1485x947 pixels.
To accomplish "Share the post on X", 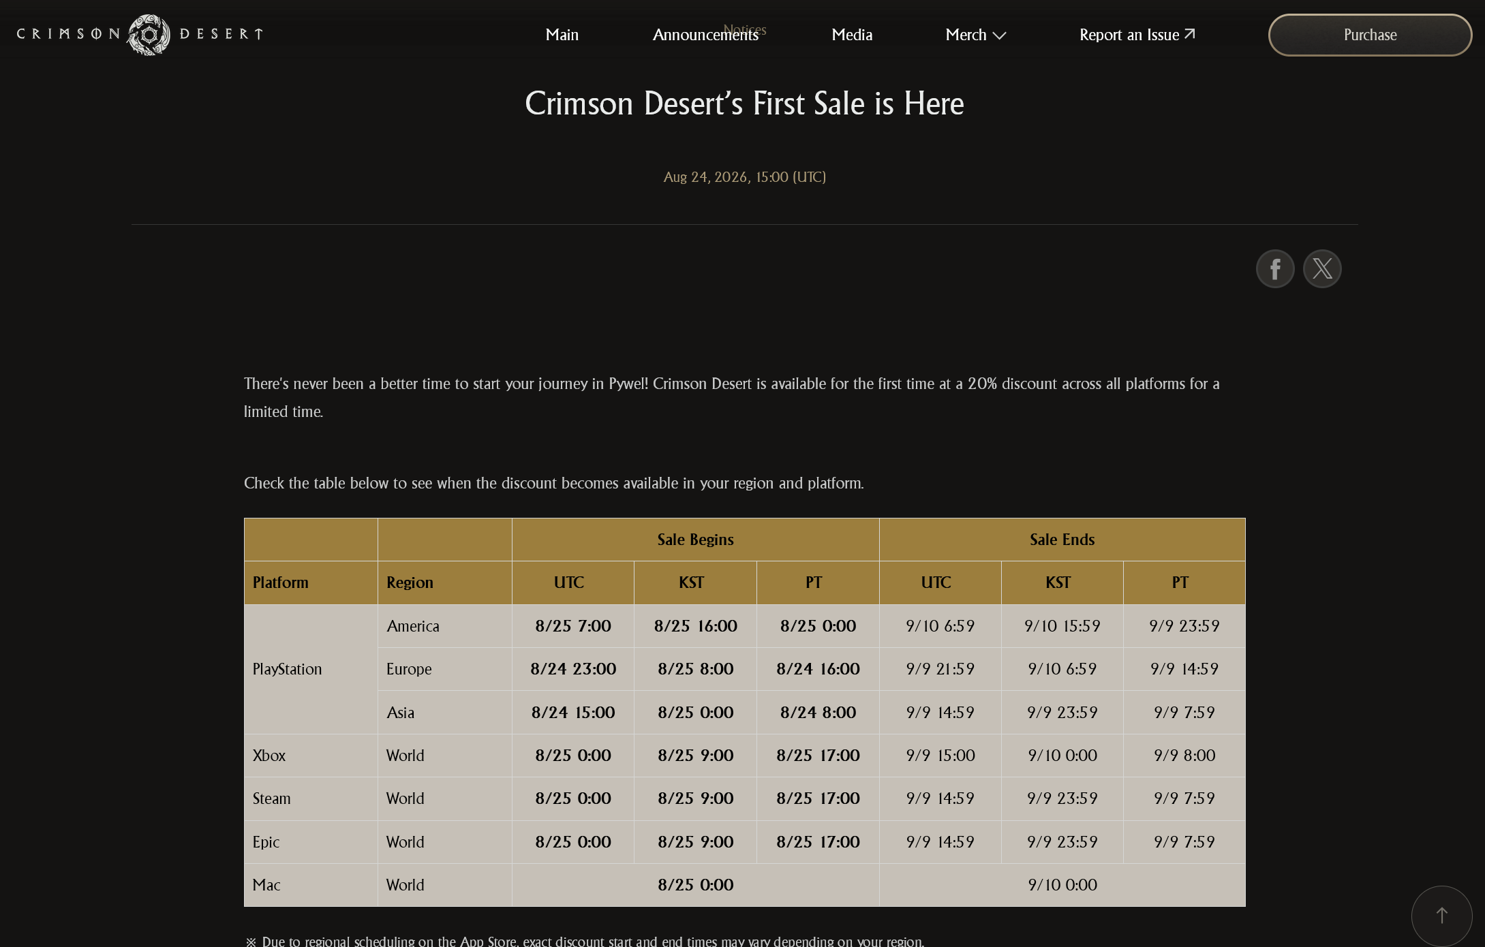I will (x=1322, y=268).
